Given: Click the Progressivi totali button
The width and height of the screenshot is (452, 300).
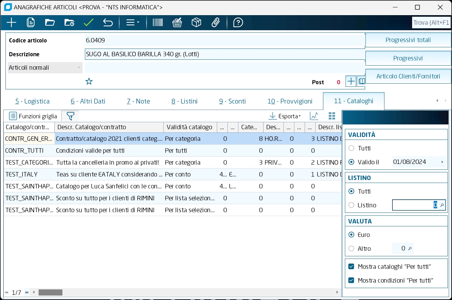Looking at the screenshot, I should (x=408, y=40).
